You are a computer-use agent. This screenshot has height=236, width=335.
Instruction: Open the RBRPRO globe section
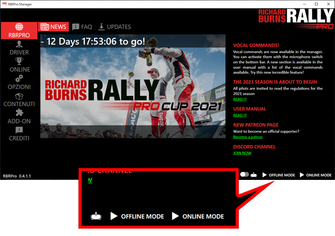(x=19, y=30)
